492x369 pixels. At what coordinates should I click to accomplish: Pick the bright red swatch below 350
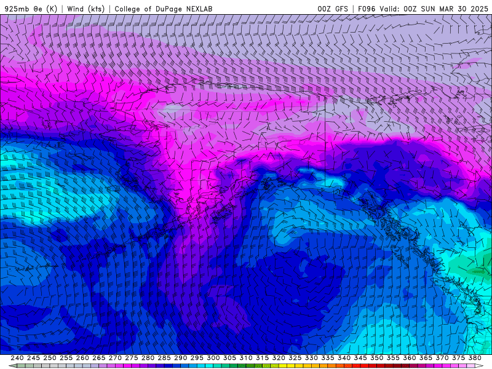[373, 366]
